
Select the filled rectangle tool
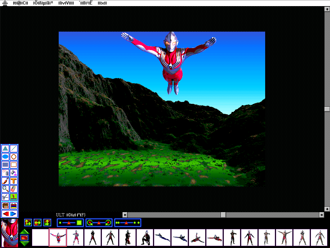(5, 165)
